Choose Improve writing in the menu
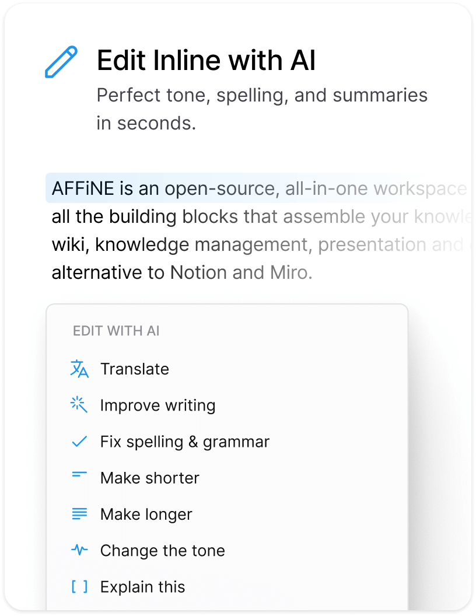 point(157,405)
